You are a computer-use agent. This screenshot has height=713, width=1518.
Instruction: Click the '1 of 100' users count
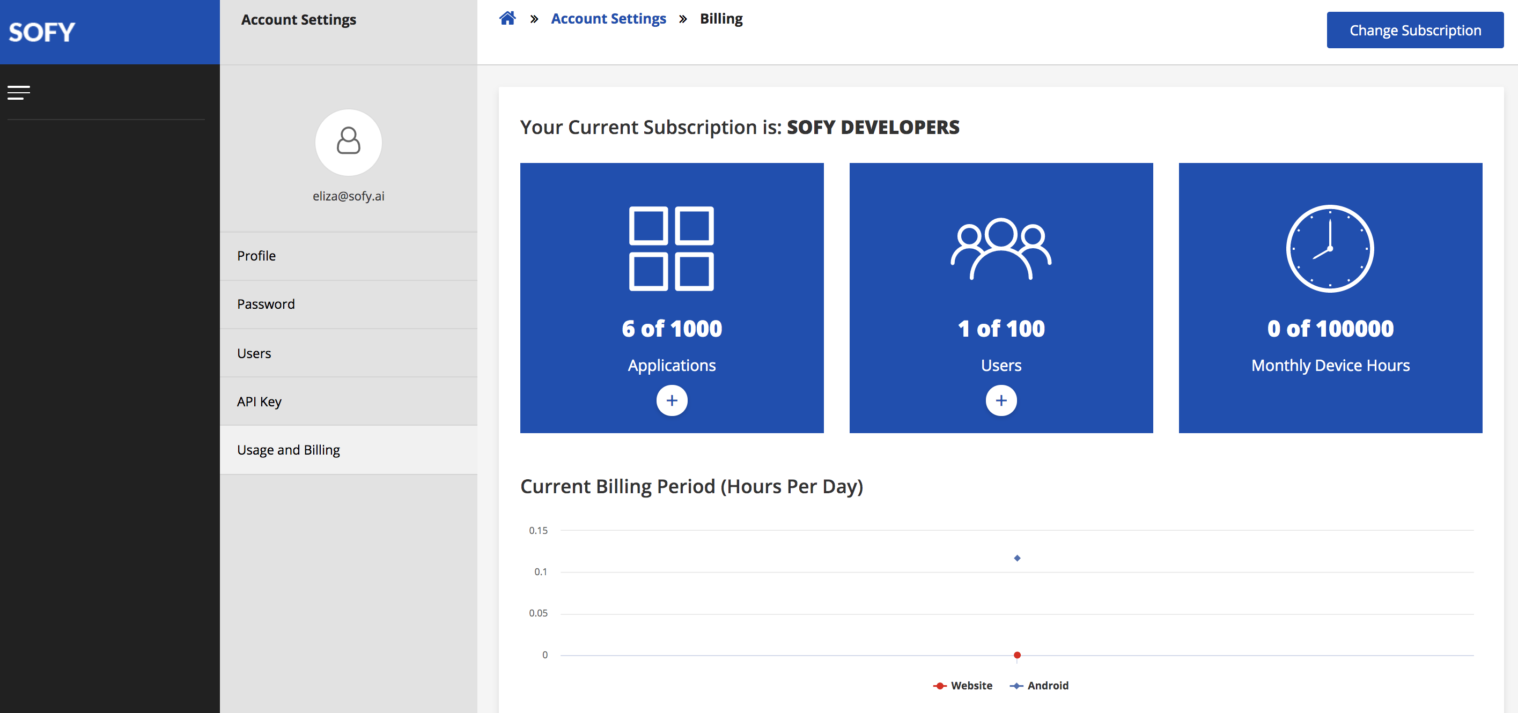(1000, 329)
